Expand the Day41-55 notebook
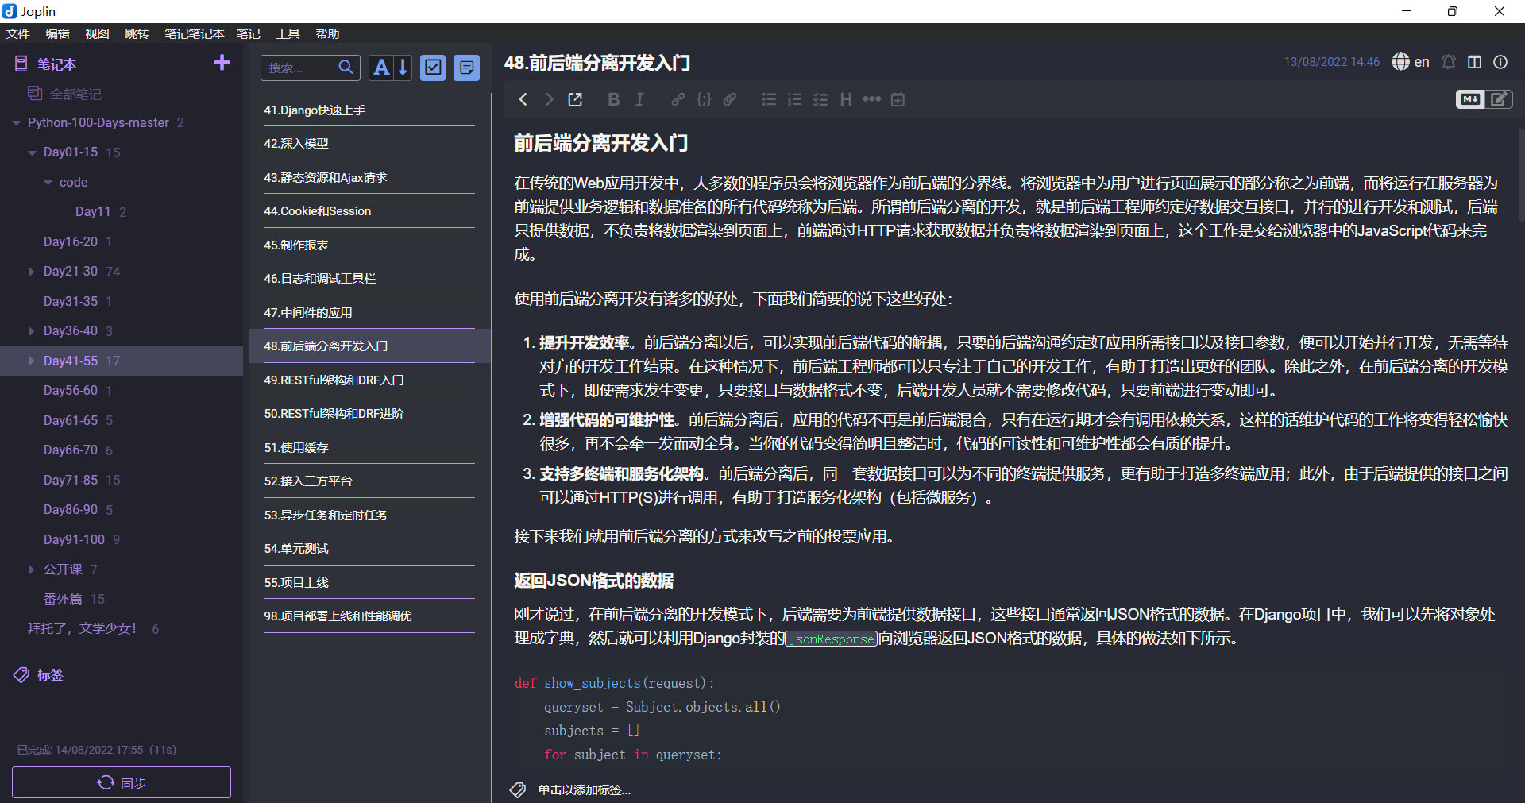This screenshot has height=803, width=1525. (32, 361)
